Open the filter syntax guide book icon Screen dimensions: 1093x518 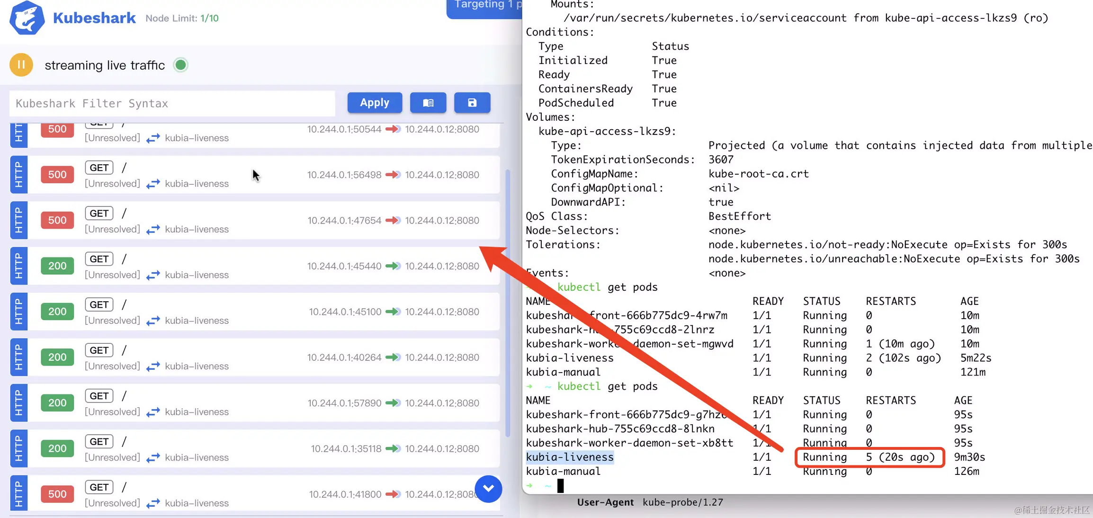coord(428,103)
